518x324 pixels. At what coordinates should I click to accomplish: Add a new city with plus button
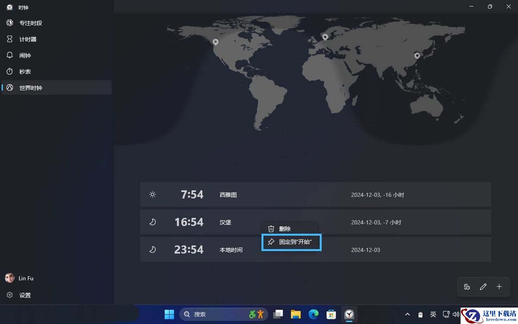point(499,287)
